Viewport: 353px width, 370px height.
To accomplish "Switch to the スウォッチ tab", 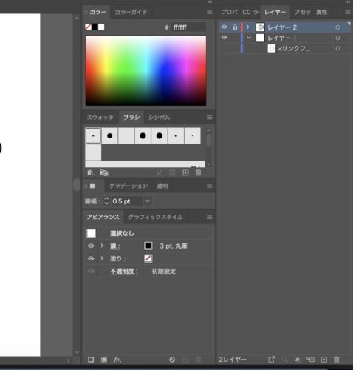I will 100,118.
